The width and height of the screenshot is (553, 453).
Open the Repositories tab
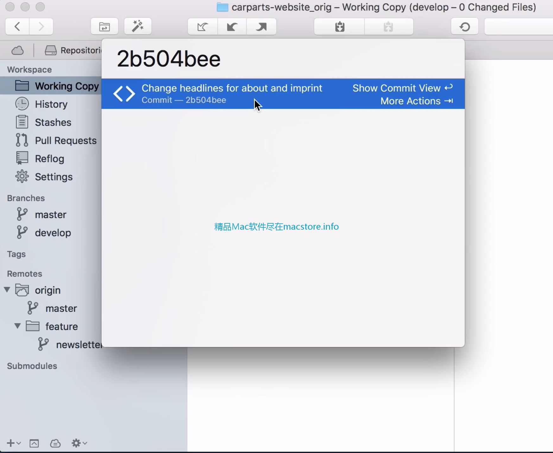pos(73,50)
